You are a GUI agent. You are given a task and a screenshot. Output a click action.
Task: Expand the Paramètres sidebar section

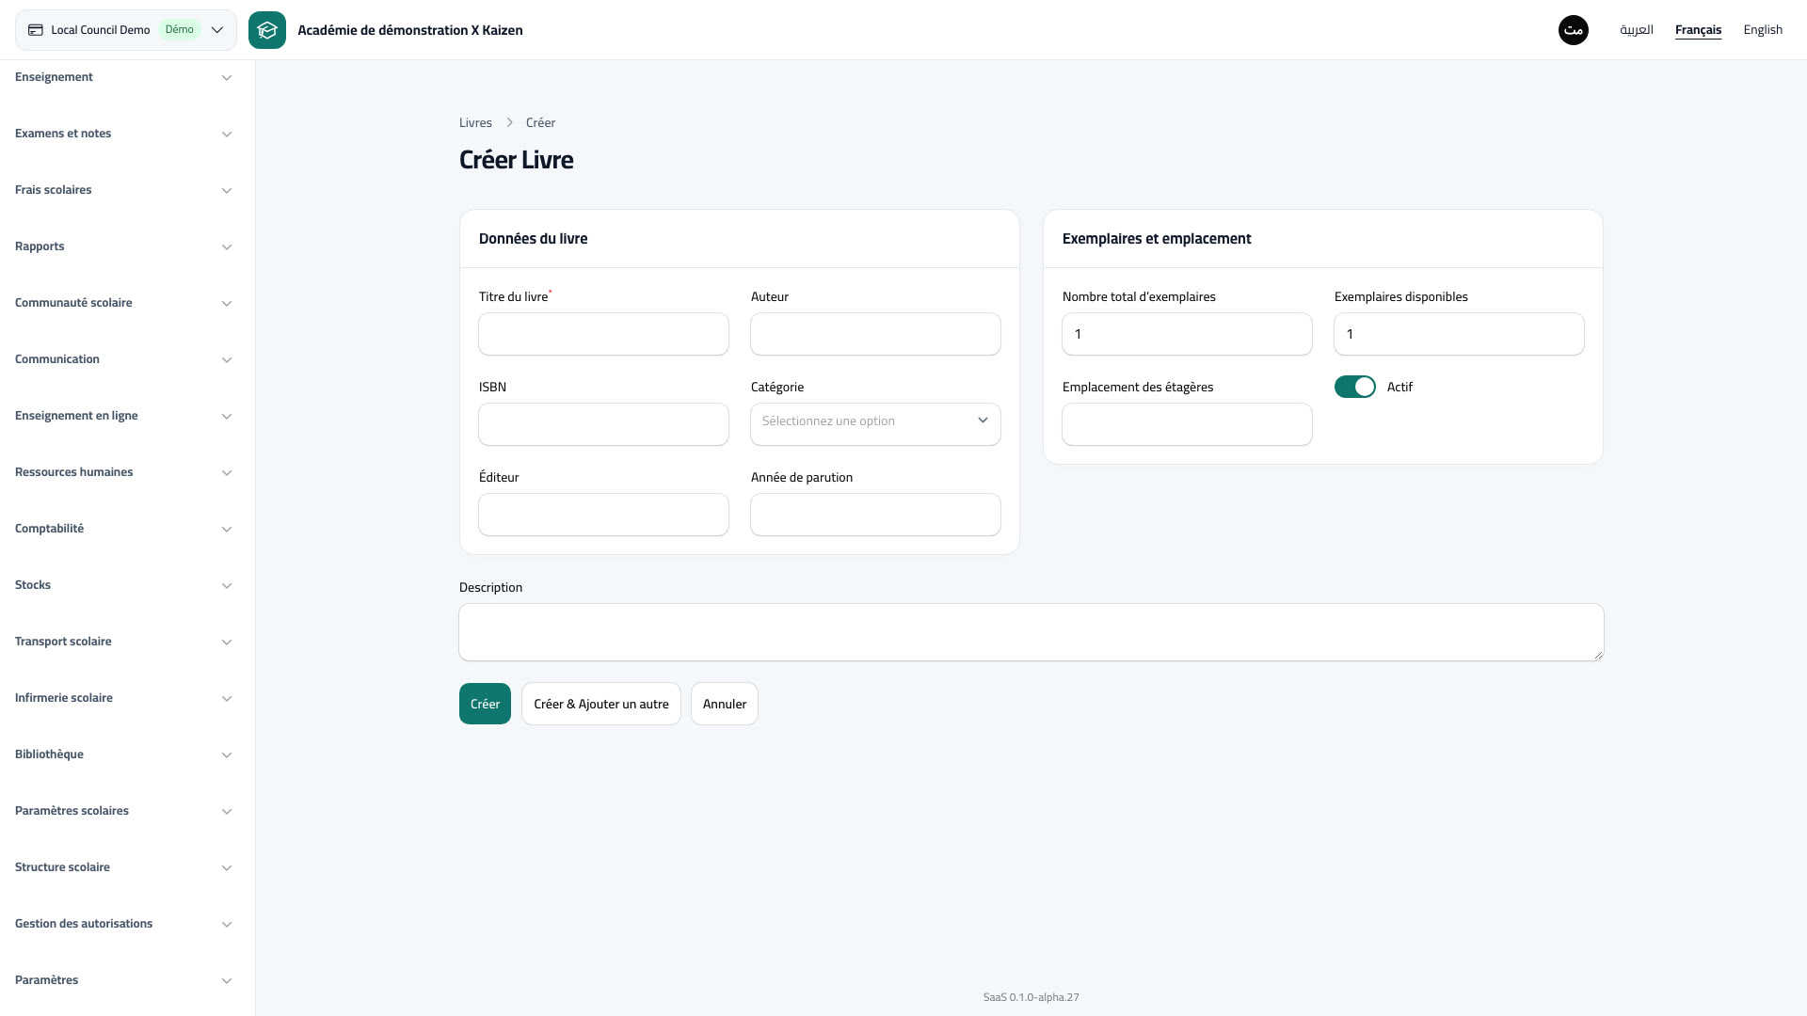[123, 980]
